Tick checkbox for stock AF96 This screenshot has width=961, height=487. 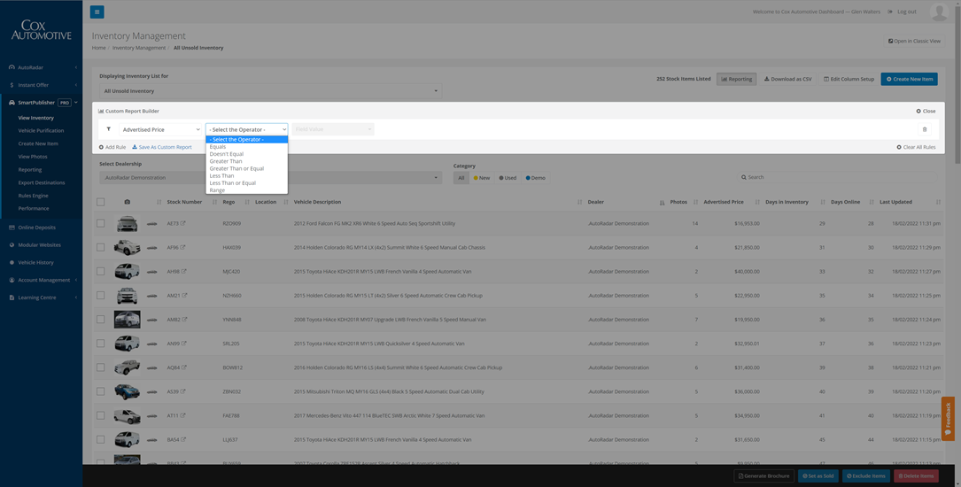point(100,247)
